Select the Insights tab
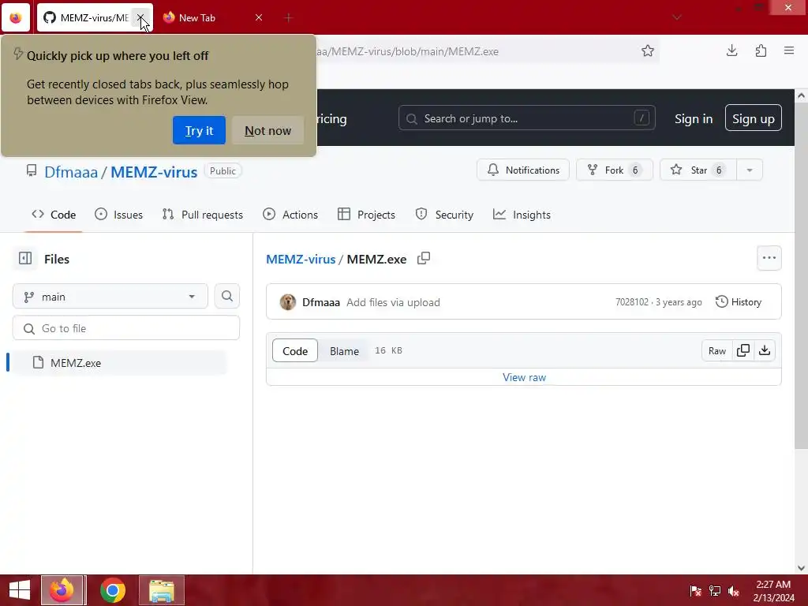The width and height of the screenshot is (808, 606). [x=522, y=215]
